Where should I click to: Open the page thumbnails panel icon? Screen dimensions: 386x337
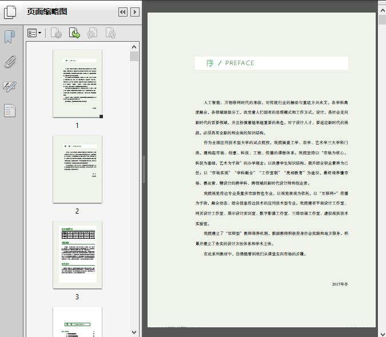[10, 12]
